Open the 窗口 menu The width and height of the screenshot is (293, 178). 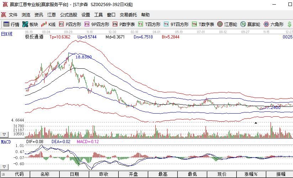coord(111,15)
